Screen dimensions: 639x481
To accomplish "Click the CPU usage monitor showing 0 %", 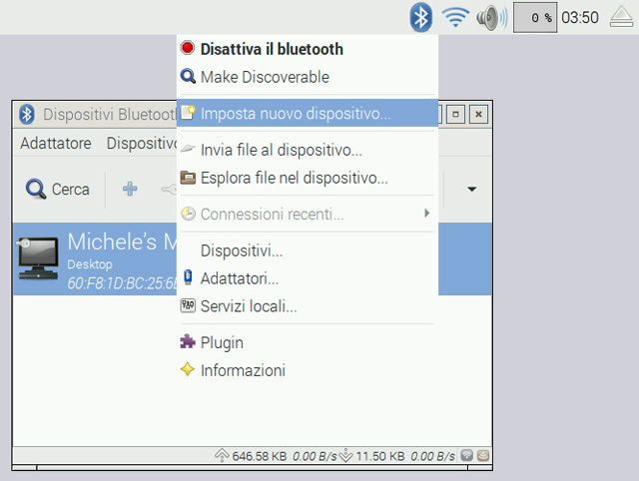I will tap(535, 17).
